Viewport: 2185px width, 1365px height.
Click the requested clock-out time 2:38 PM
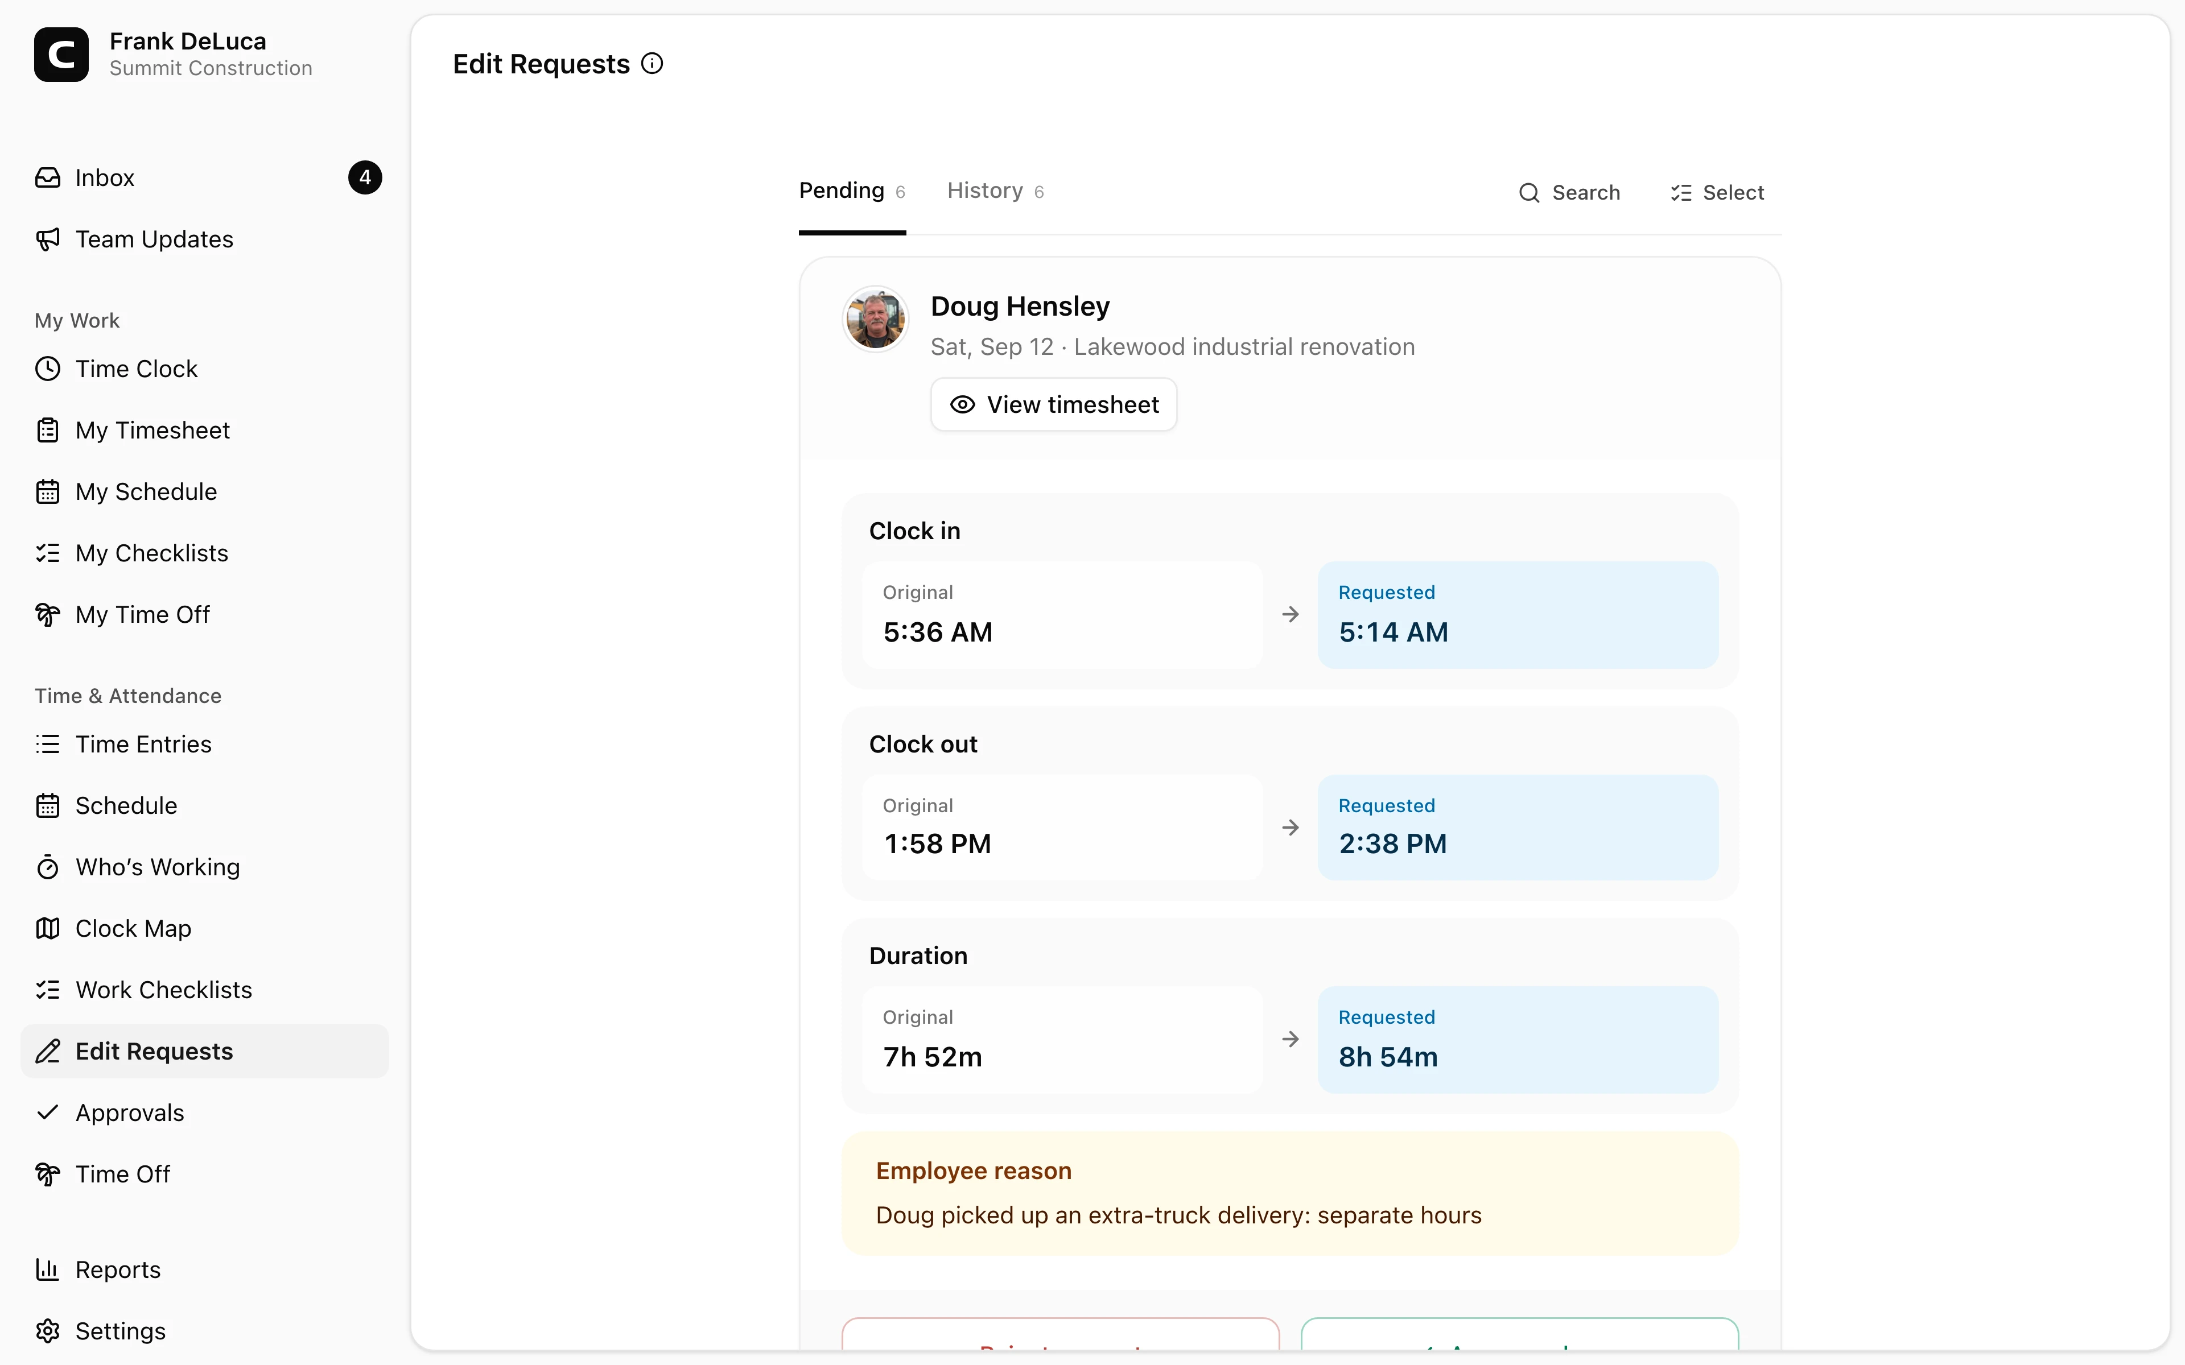click(x=1392, y=844)
